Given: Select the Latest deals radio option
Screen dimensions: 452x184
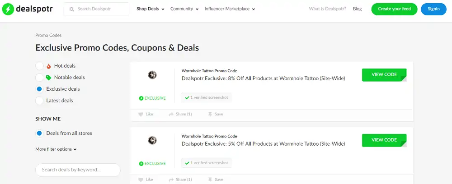Looking at the screenshot, I should click(39, 101).
